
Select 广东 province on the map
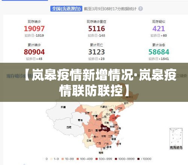pos(106,144)
